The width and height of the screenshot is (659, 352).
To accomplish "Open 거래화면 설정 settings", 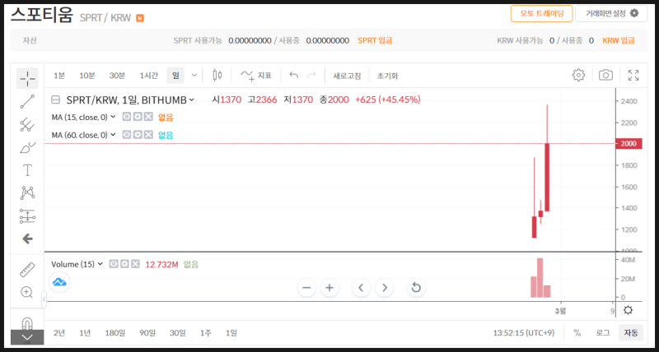I will [611, 13].
